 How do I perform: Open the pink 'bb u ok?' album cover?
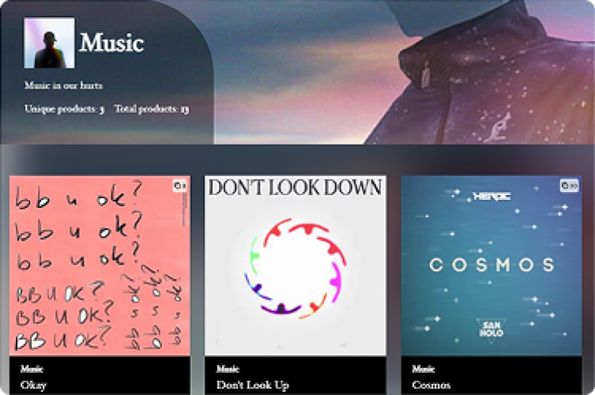tap(100, 265)
